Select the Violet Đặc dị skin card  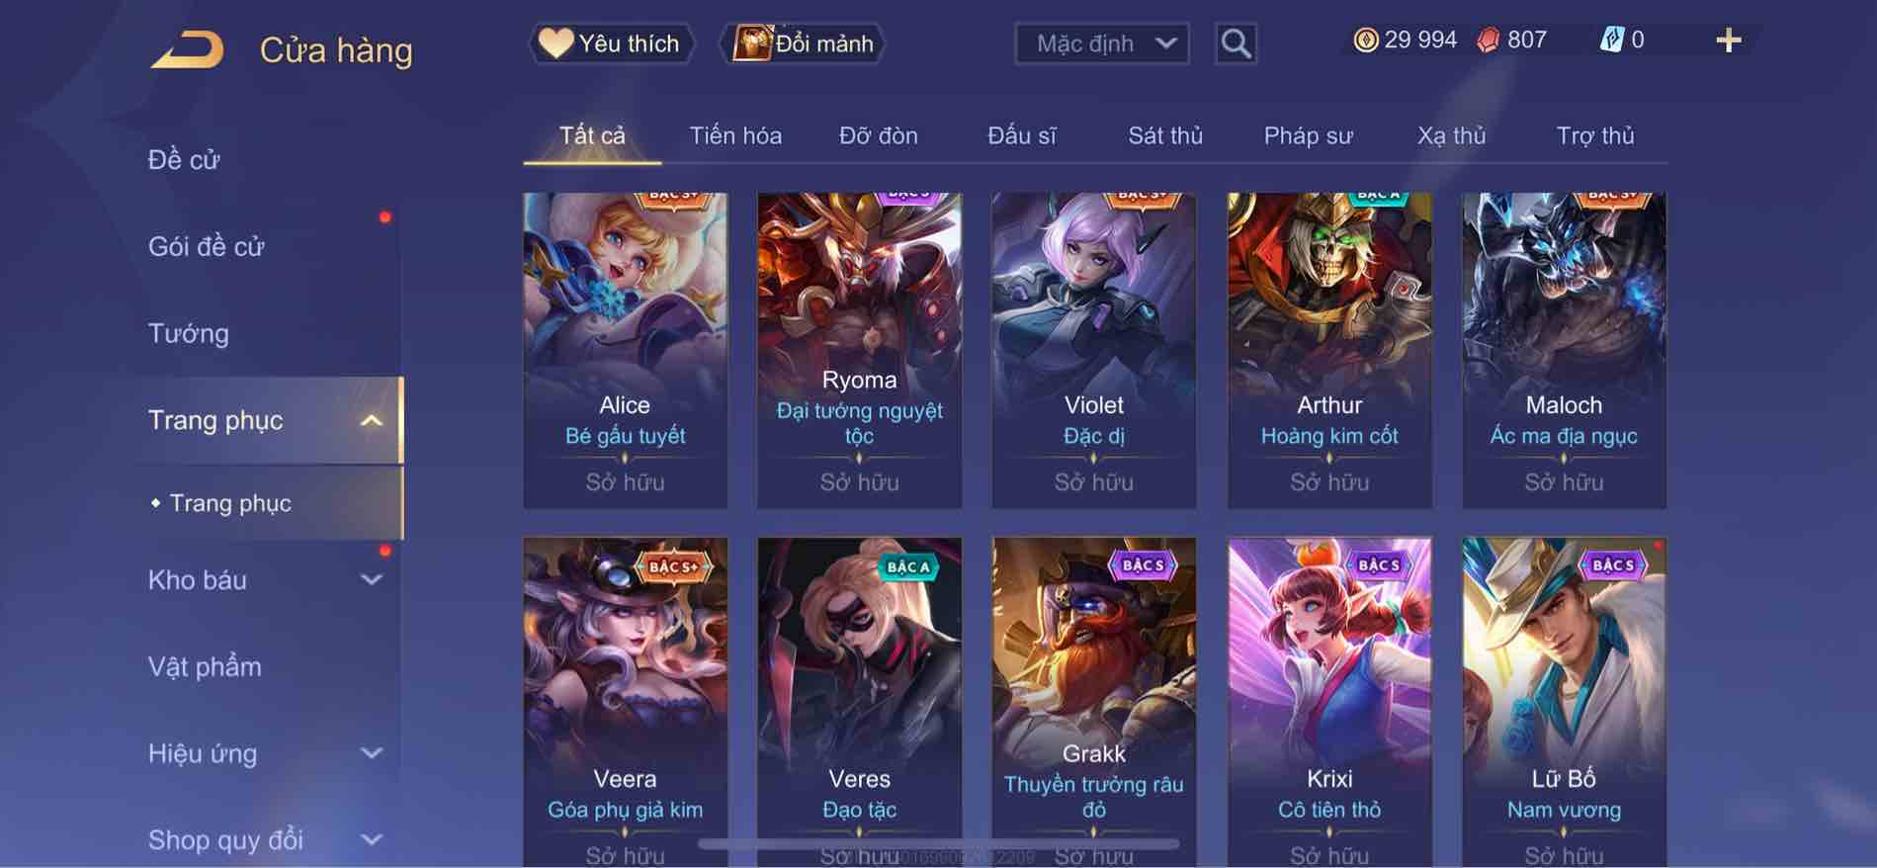pyautogui.click(x=1093, y=351)
